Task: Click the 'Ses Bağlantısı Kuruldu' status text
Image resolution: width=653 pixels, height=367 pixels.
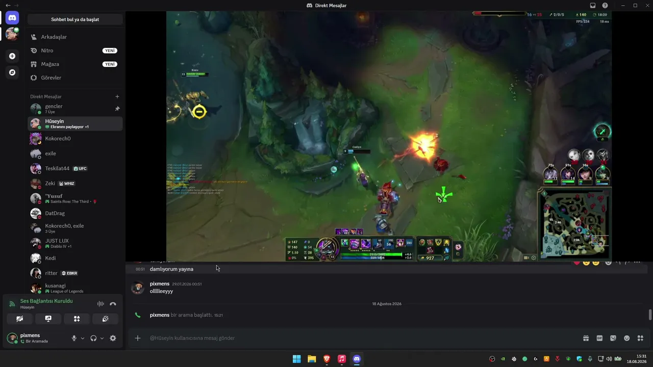Action: (46, 301)
